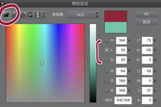Screen dimensions: 161x107
Task: Click the mode icons up-down stepper arrows
Action: point(44,15)
